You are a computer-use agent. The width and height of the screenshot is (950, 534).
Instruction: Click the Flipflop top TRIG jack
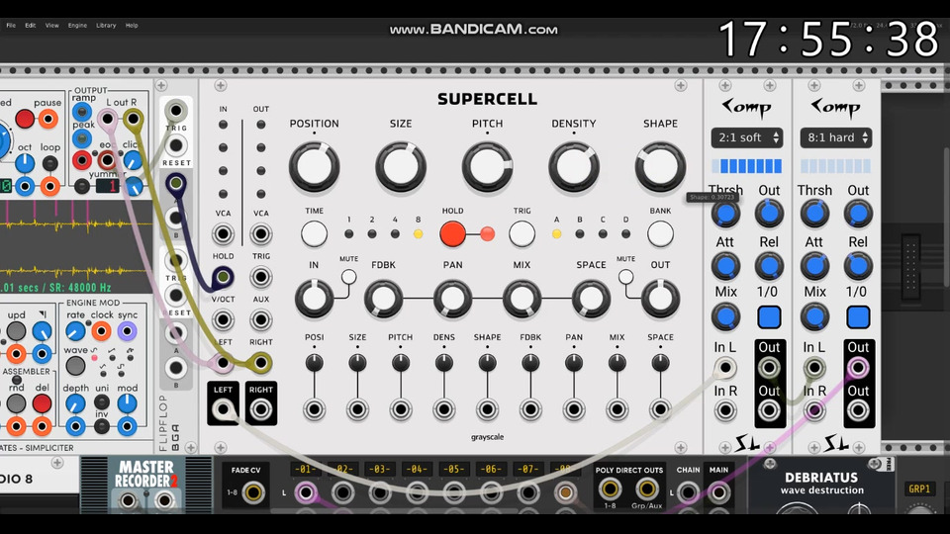[176, 111]
